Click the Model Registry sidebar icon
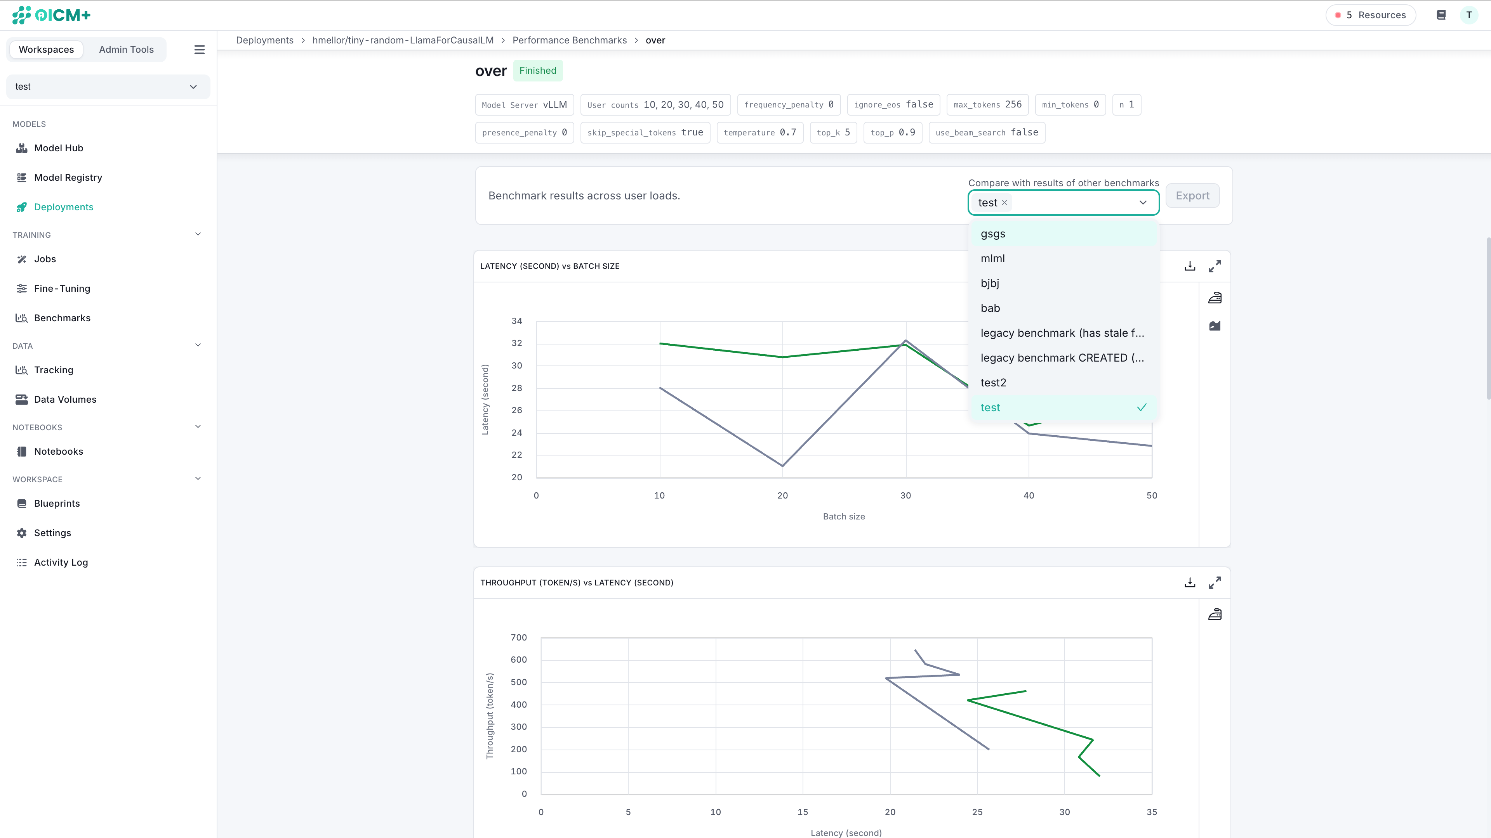1491x838 pixels. click(21, 178)
